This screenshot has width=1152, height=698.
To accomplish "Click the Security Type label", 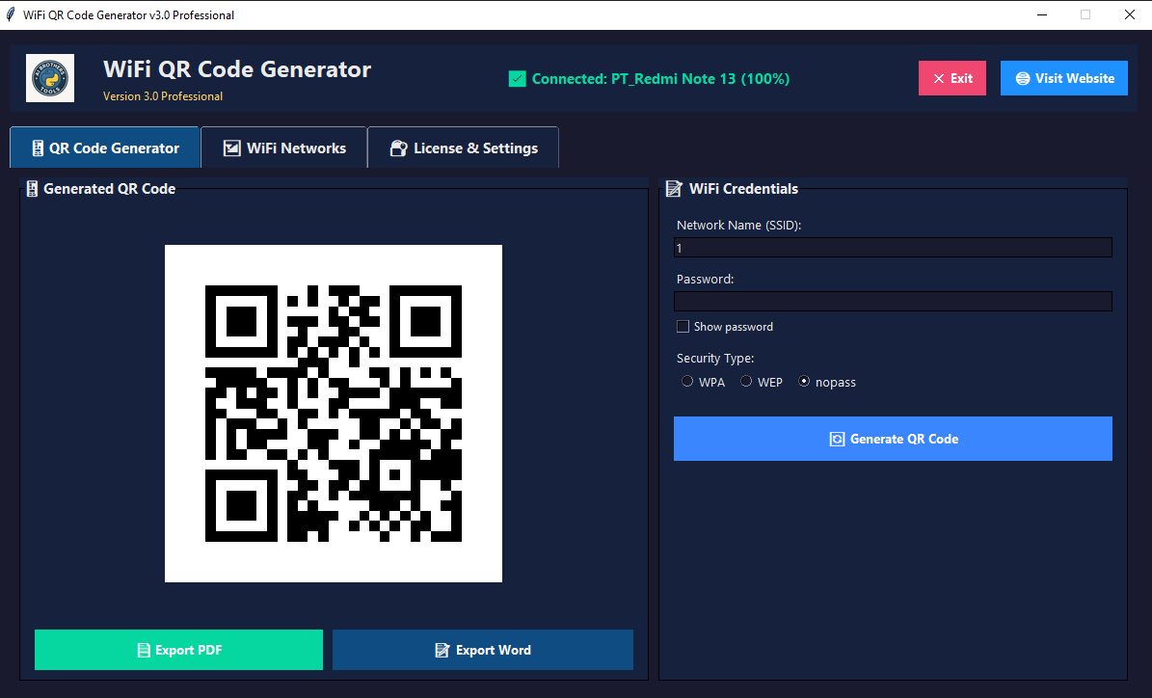I will 715,358.
